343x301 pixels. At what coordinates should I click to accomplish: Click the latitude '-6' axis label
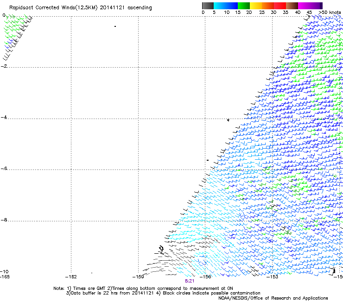(x=4, y=168)
